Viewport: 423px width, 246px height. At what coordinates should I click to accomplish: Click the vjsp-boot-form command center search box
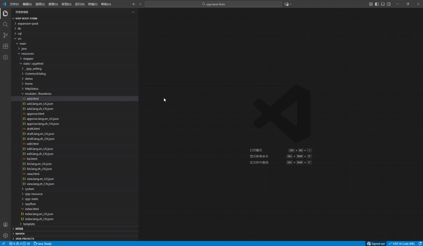(x=215, y=4)
